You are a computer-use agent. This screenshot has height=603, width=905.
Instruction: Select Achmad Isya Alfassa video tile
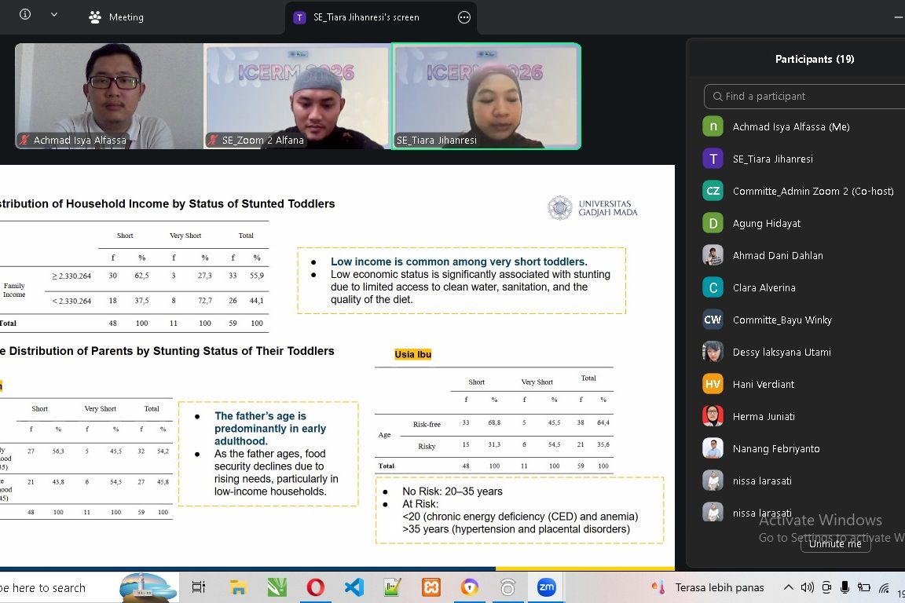pyautogui.click(x=109, y=97)
